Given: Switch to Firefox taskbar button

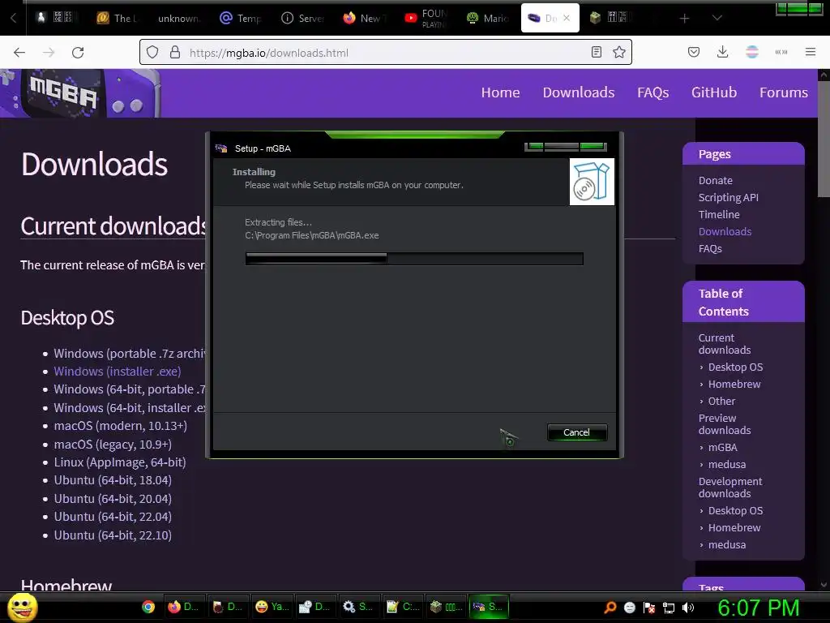Looking at the screenshot, I should click(x=183, y=607).
